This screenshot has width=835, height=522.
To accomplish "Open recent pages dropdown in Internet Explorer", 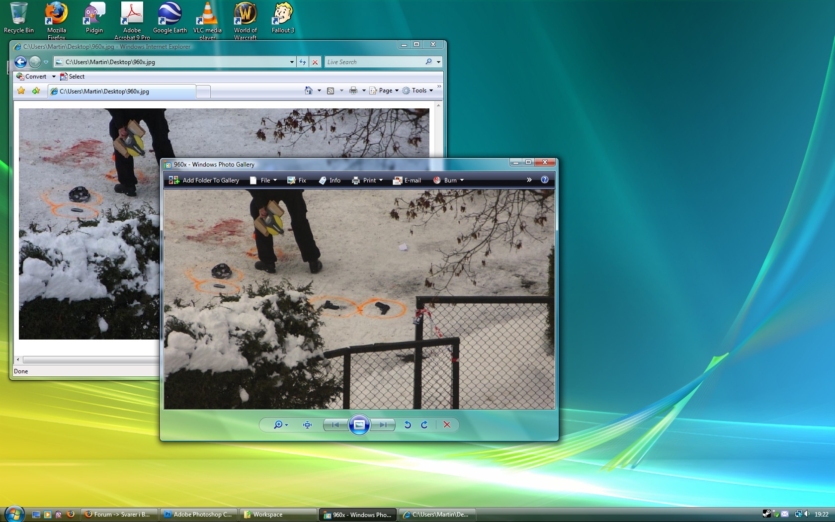I will coord(46,62).
